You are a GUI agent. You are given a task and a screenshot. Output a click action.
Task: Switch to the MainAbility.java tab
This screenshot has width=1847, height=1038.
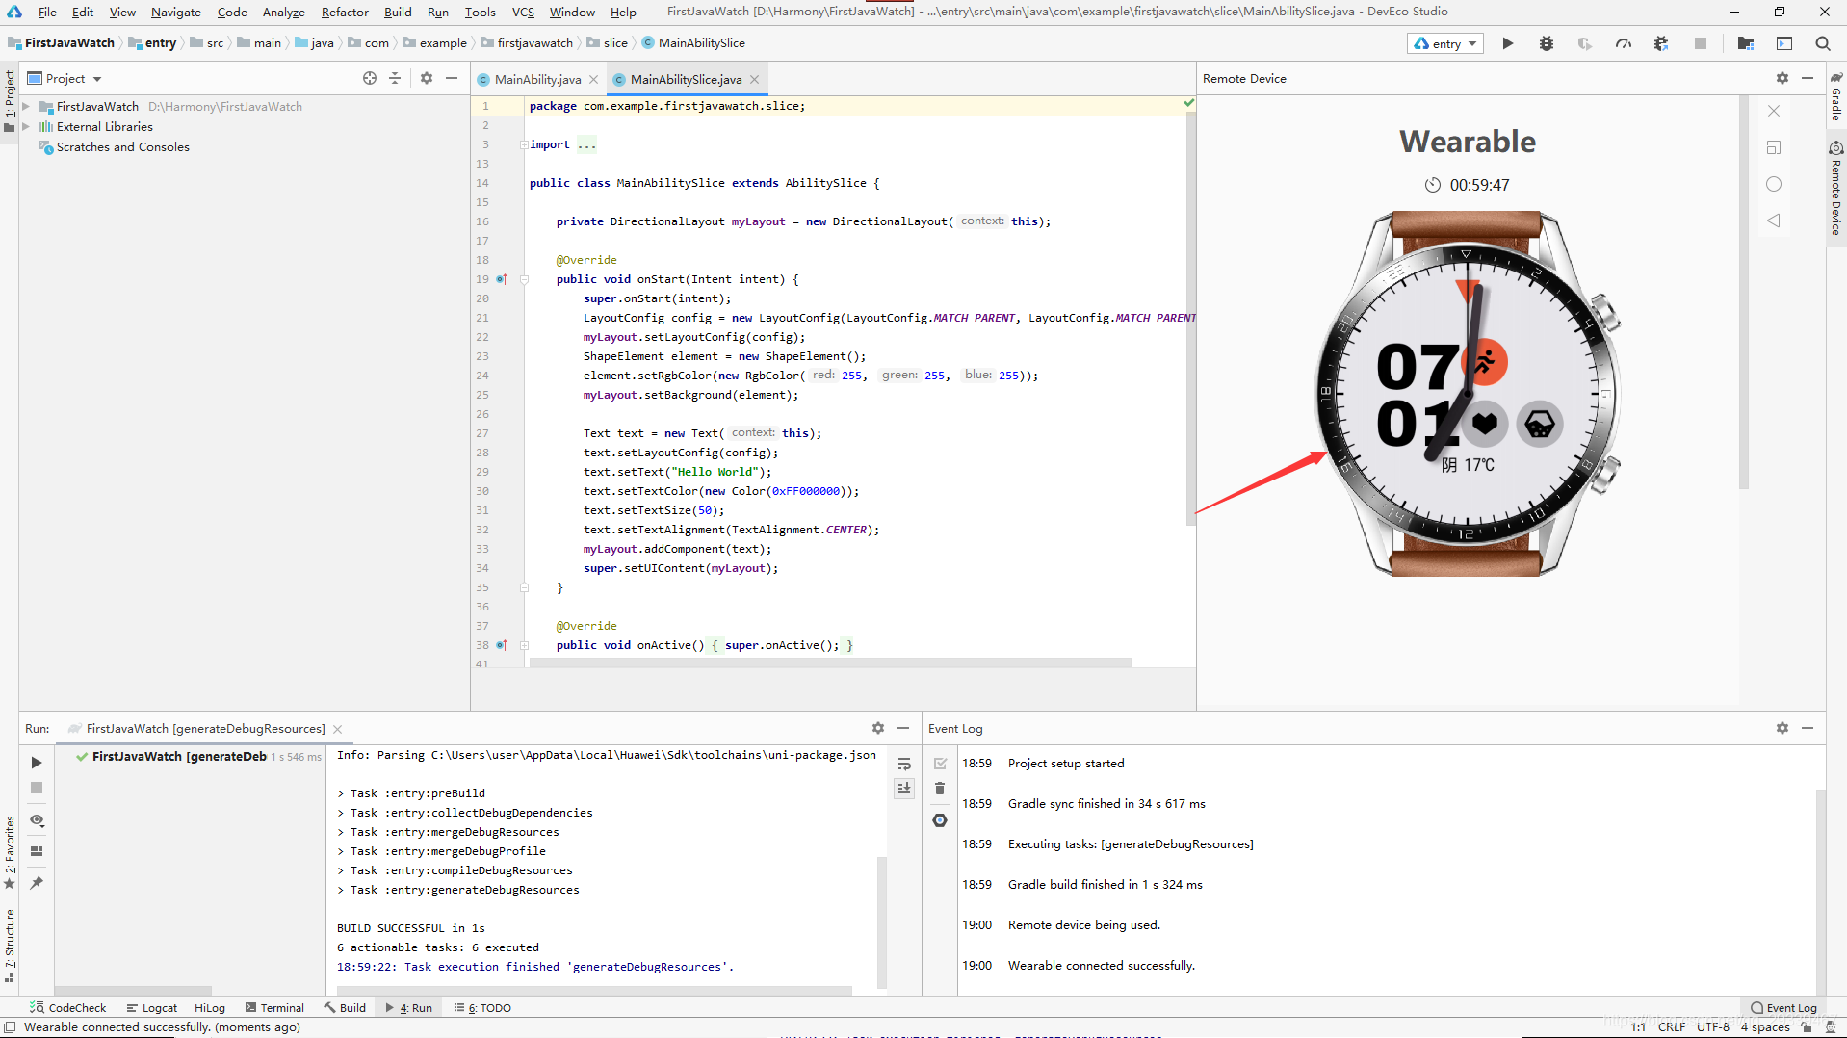tap(537, 80)
